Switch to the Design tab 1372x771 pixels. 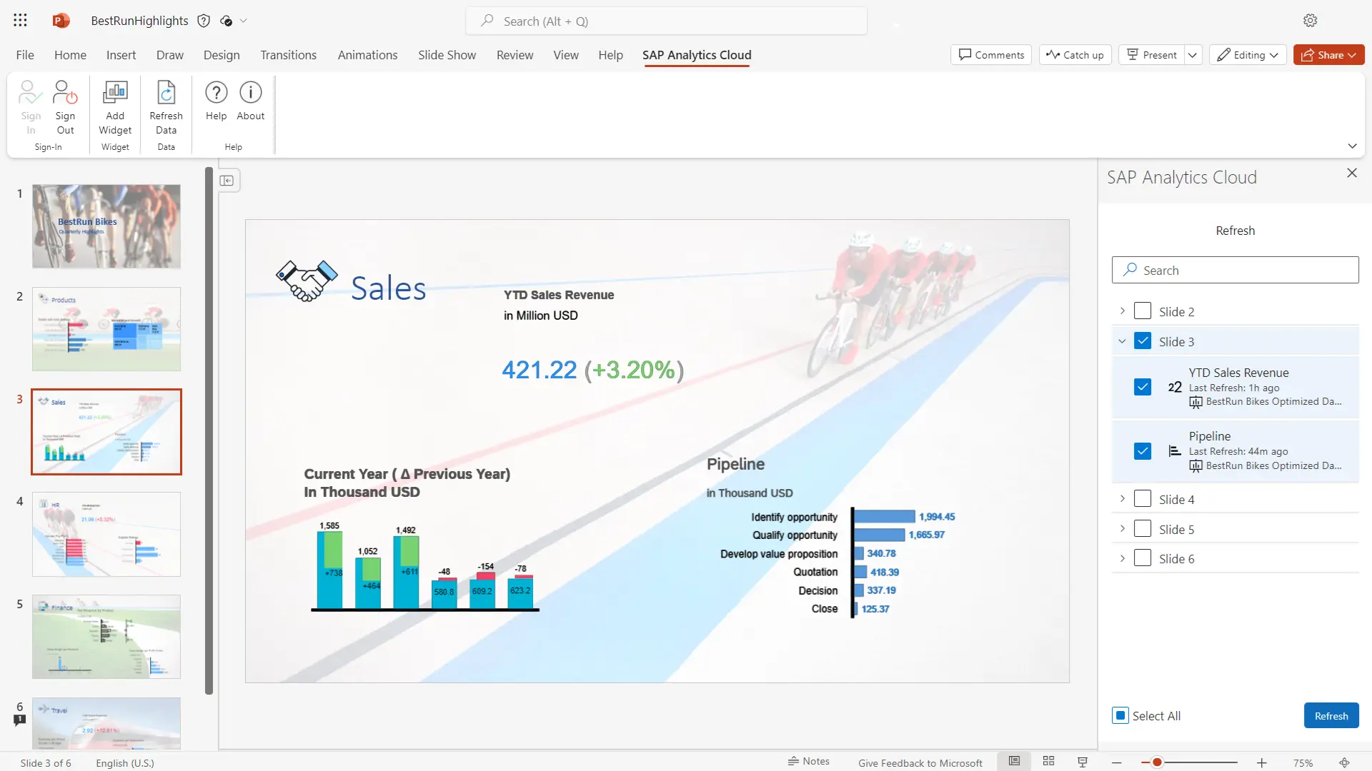(222, 55)
